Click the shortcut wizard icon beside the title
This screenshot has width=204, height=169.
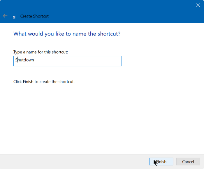point(14,17)
